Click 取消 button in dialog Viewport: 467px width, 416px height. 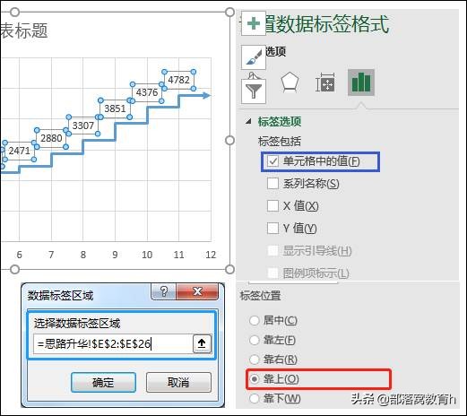coord(178,382)
